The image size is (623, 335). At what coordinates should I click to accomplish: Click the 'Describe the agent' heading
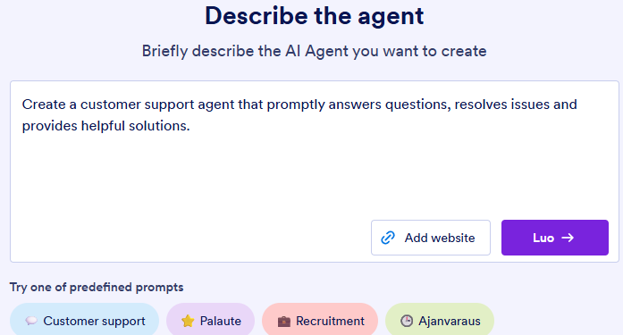point(315,16)
